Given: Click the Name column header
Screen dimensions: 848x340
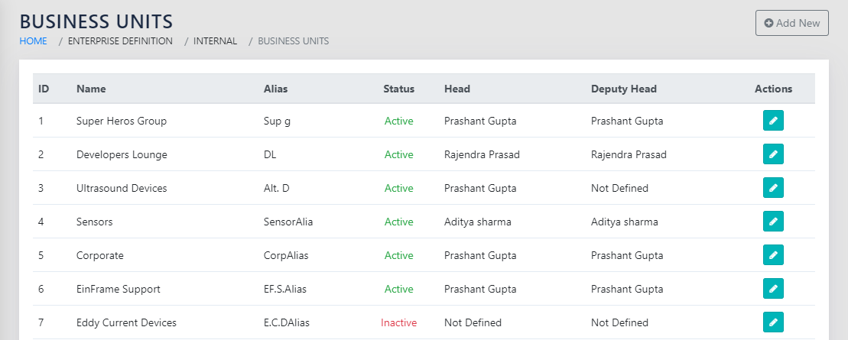Looking at the screenshot, I should 91,89.
